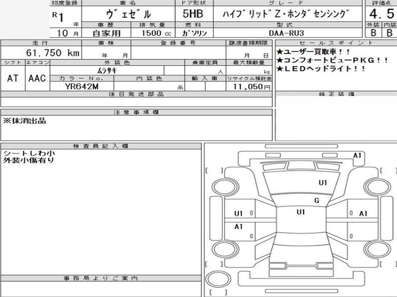Select the door shape value "5HB"
This screenshot has width=397, height=297.
pyautogui.click(x=193, y=14)
